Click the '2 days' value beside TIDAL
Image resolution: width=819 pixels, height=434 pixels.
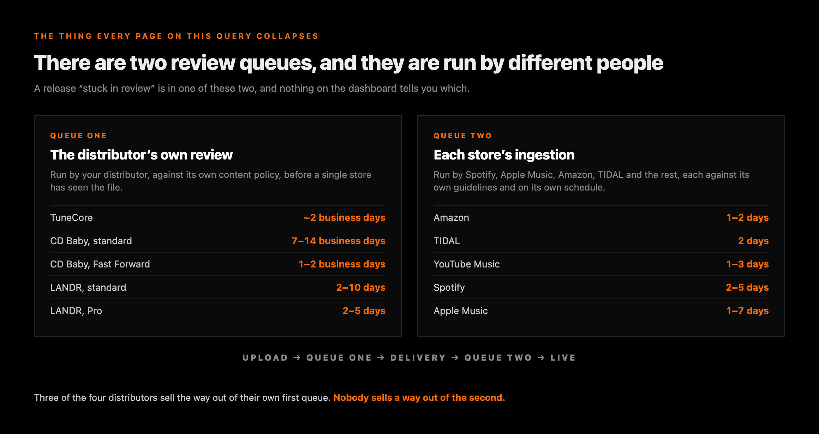click(x=753, y=241)
